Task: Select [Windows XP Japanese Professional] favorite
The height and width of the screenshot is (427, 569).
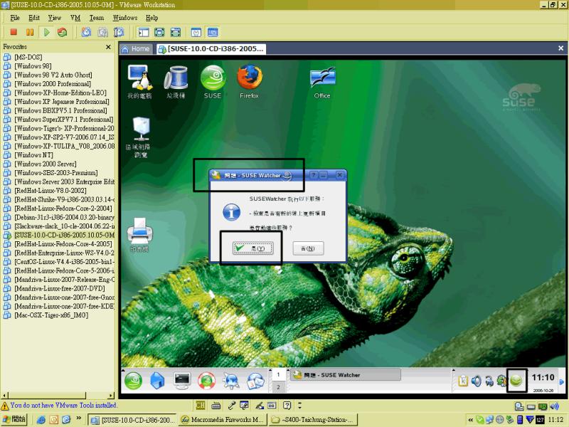Action: (62, 102)
